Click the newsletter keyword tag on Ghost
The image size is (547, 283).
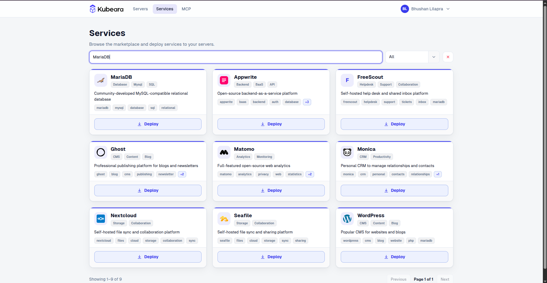point(166,174)
